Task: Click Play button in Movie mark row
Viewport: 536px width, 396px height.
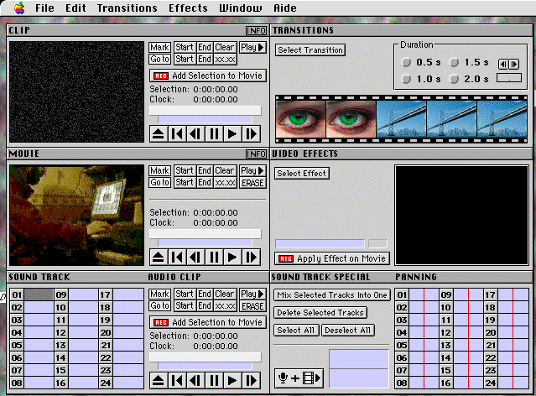Action: [252, 170]
